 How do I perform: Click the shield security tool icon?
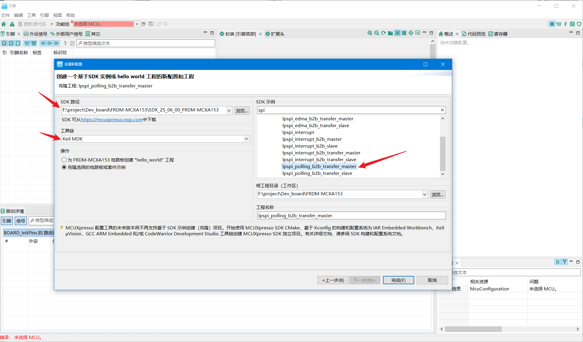tap(579, 24)
